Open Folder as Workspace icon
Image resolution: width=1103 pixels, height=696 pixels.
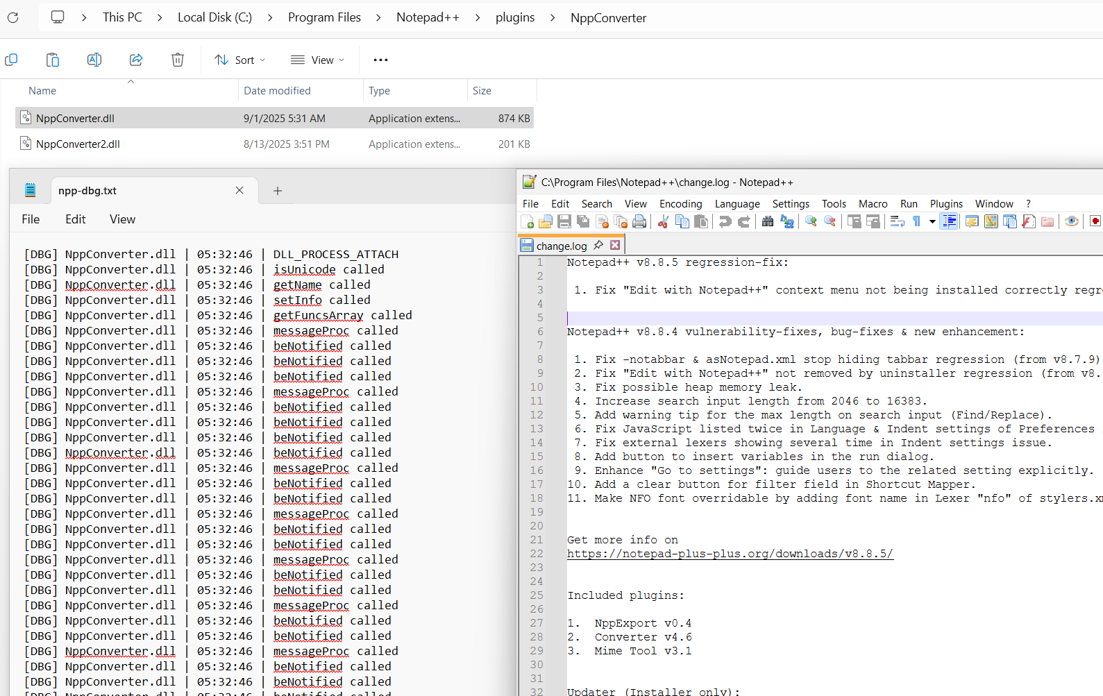pos(1047,221)
